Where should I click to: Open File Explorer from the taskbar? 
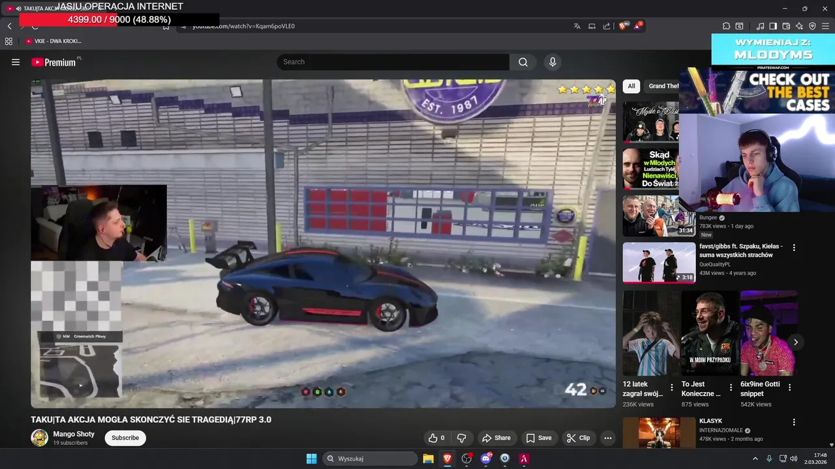pos(428,459)
